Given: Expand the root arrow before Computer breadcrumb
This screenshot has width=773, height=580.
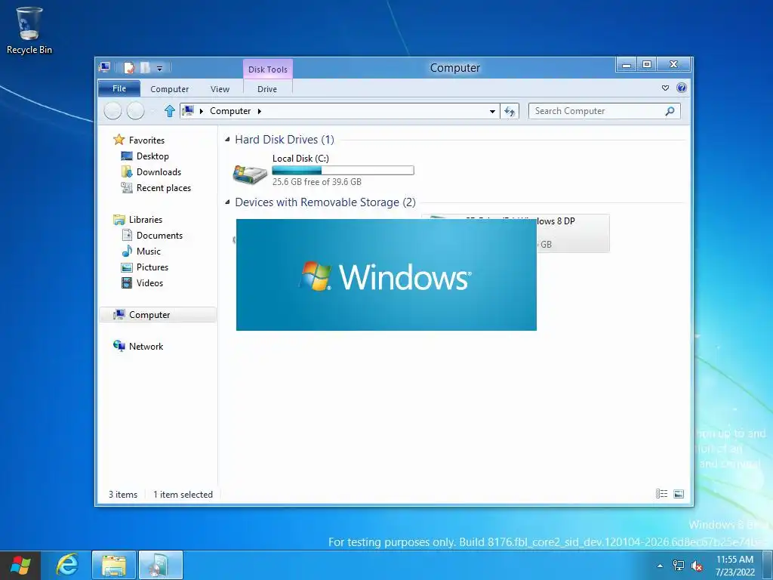Looking at the screenshot, I should tap(201, 111).
